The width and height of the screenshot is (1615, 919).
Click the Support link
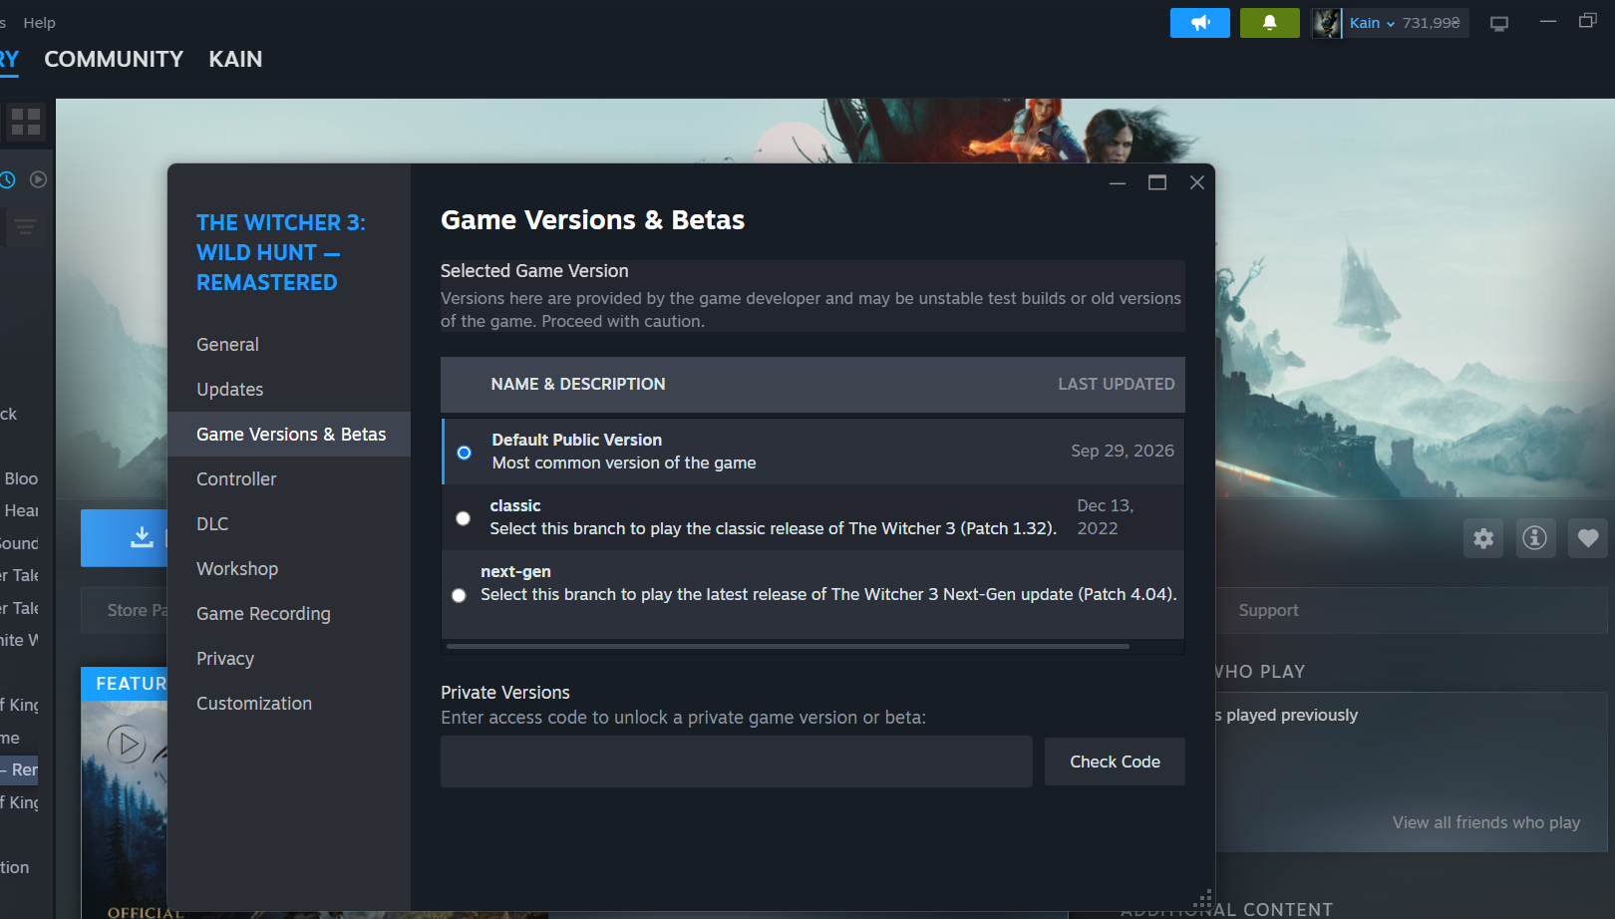tap(1268, 610)
